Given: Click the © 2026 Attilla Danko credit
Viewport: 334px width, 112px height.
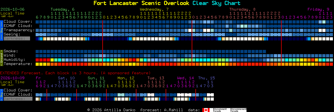Looking at the screenshot, I should (111, 110).
